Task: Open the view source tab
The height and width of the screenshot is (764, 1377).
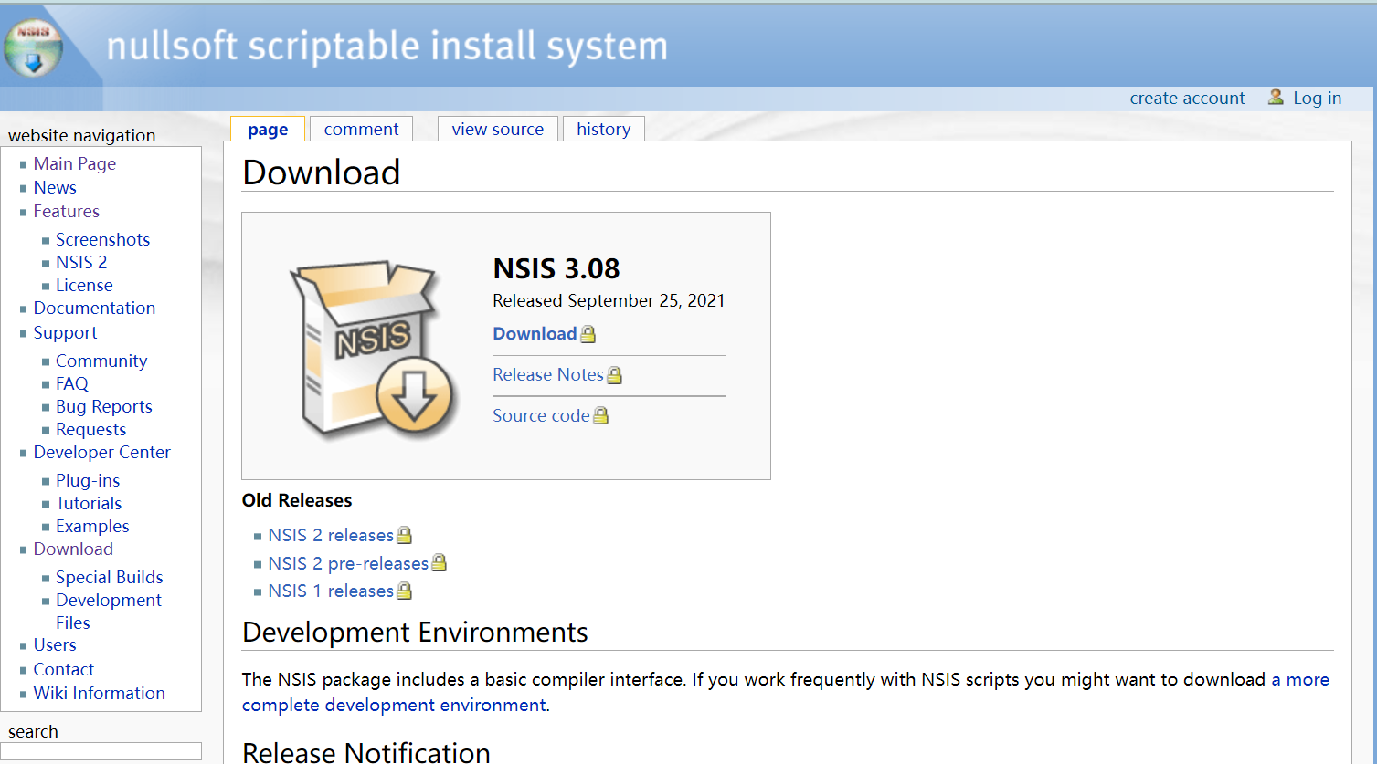Action: click(497, 130)
